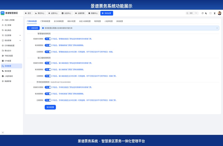This screenshot has width=223, height=146.
Task: Select 系统配置 in the sidebar
Action: point(11,66)
